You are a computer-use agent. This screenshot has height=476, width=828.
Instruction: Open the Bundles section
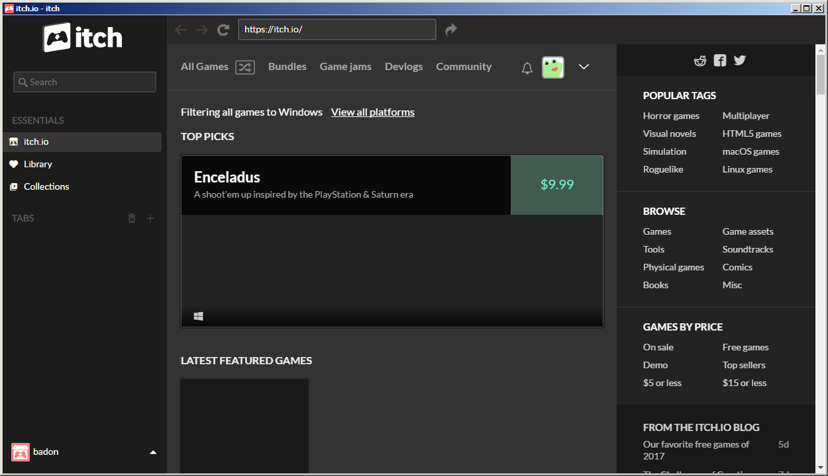[x=287, y=66]
